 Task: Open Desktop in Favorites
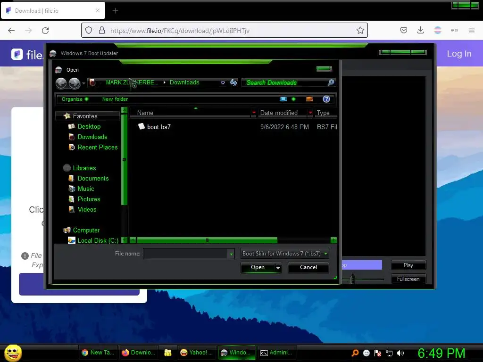pyautogui.click(x=89, y=126)
